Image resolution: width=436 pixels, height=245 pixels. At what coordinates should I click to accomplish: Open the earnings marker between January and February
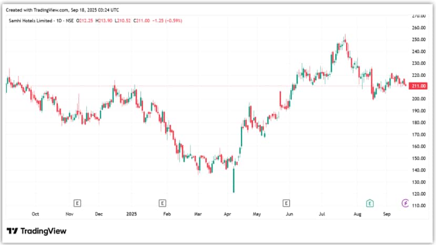163,203
